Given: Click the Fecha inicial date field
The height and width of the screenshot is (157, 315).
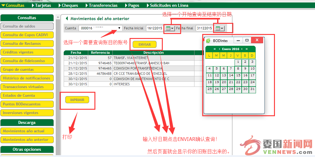Looking at the screenshot, I should point(155,28).
